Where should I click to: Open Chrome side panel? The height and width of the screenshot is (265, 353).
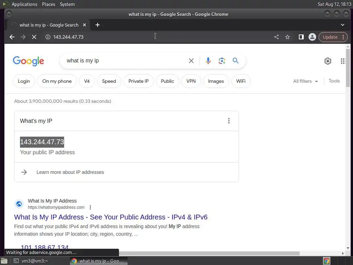(301, 37)
